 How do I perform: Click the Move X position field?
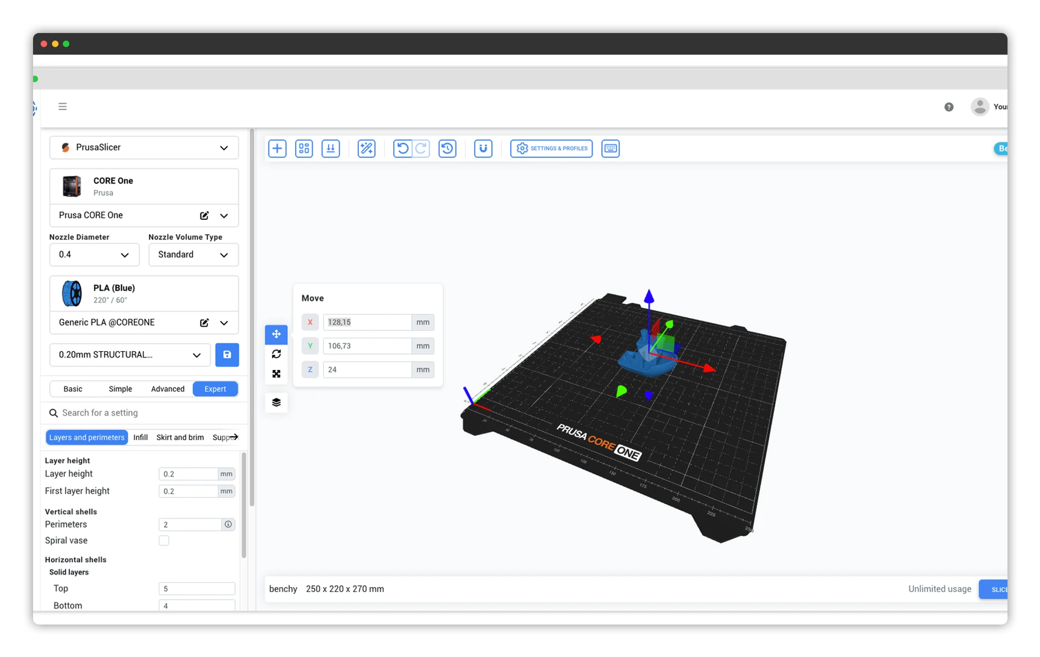(x=367, y=323)
